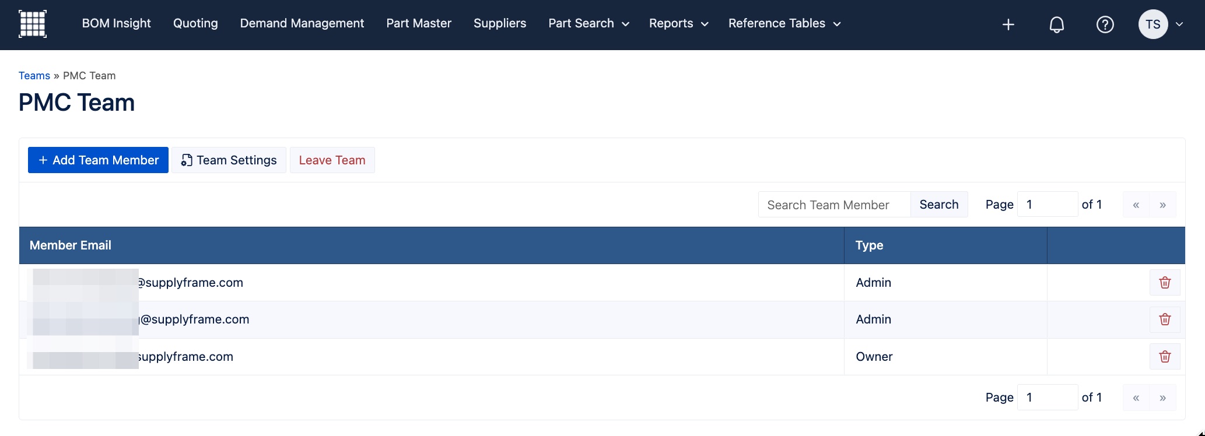The width and height of the screenshot is (1205, 436).
Task: Navigate to Demand Management
Action: click(x=302, y=23)
